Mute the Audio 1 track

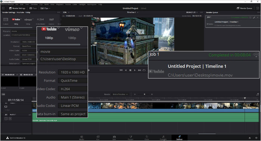click(x=10, y=119)
